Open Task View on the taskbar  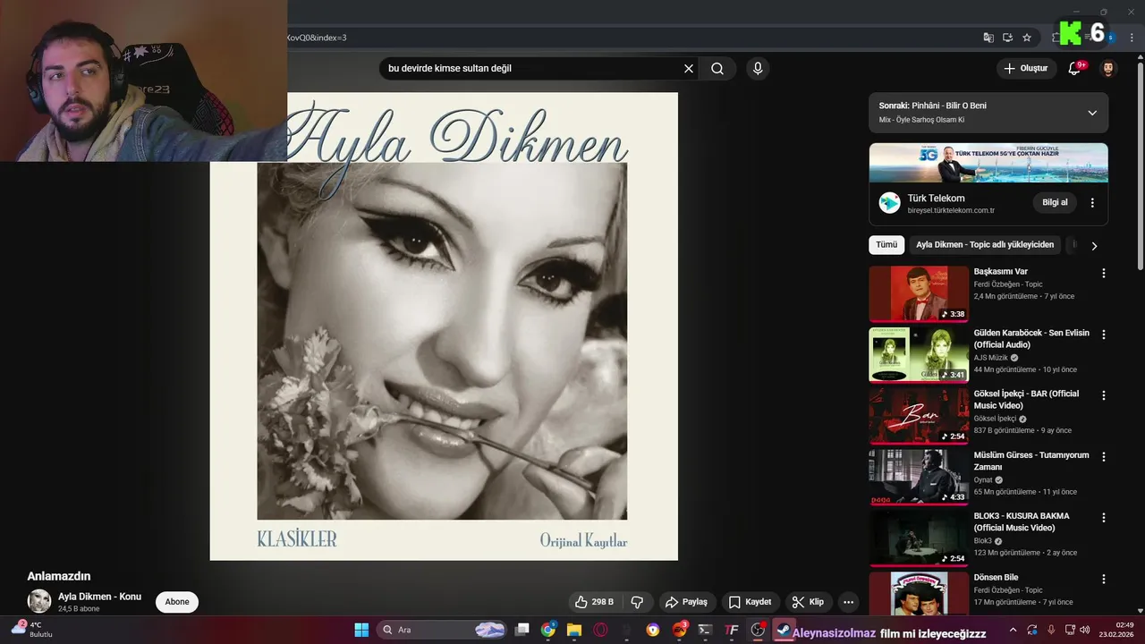point(522,630)
